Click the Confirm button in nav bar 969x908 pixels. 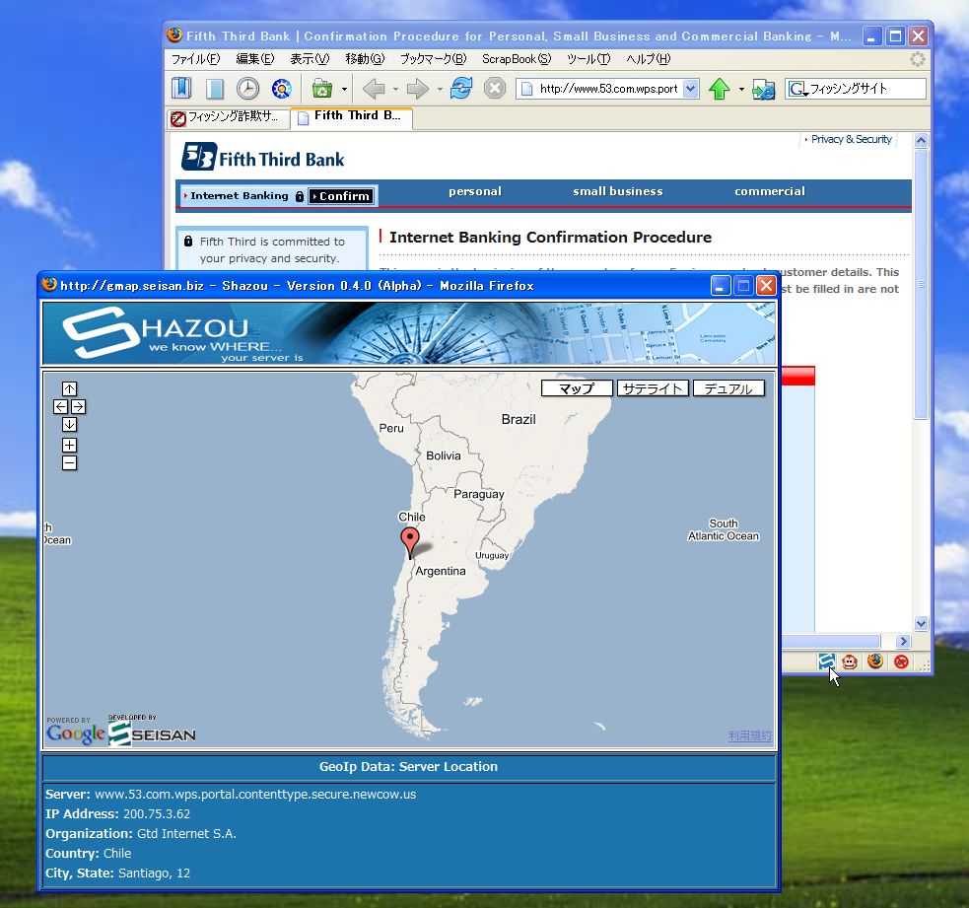tap(340, 196)
